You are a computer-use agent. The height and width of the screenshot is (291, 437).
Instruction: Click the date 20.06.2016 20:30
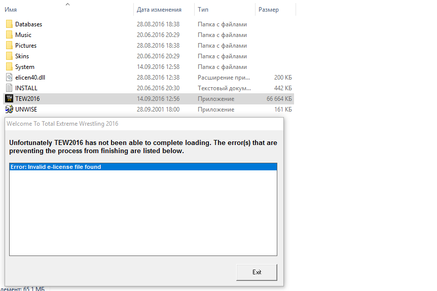coord(158,88)
